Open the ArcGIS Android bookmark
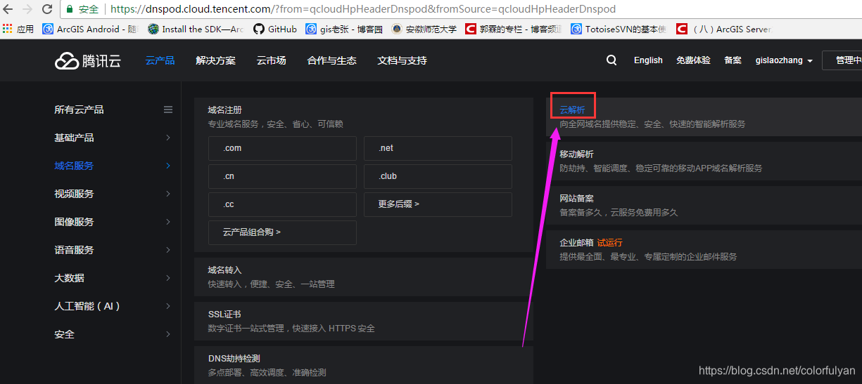 91,29
